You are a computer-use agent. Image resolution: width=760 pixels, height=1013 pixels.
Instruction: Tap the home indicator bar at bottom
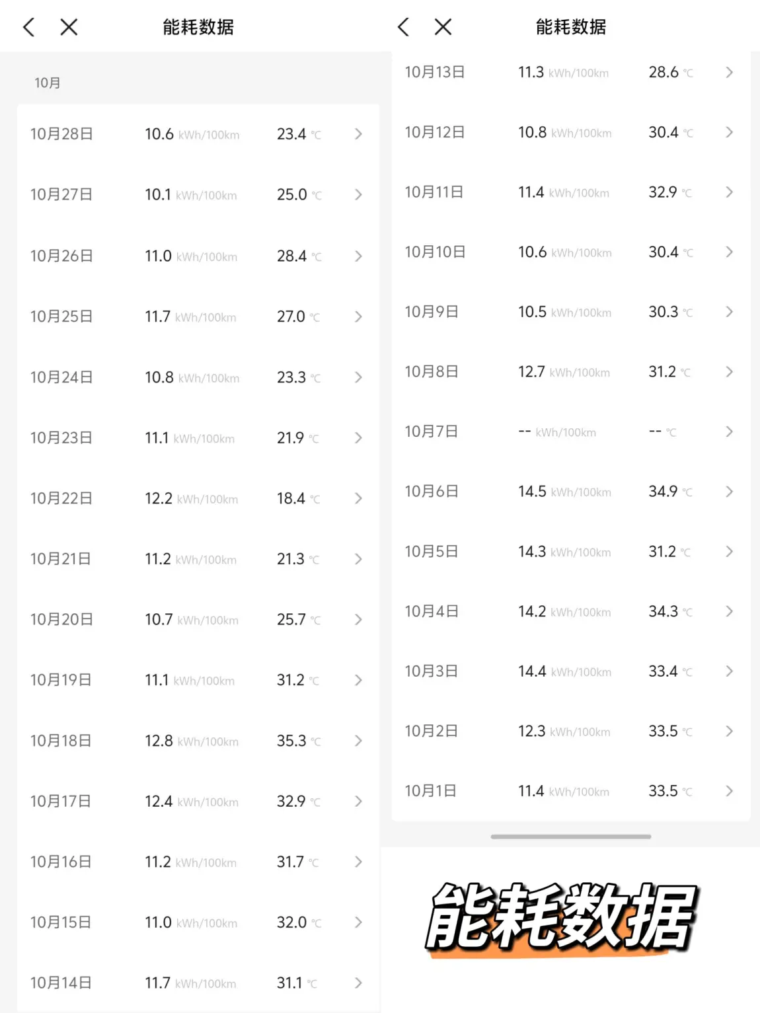tap(570, 837)
